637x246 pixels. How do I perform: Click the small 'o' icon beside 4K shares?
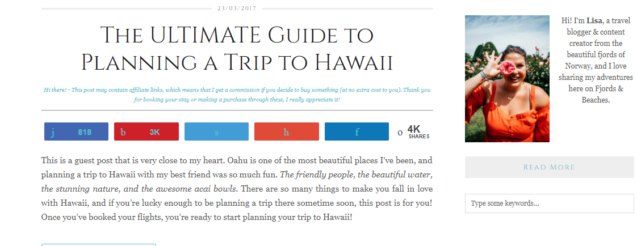400,133
